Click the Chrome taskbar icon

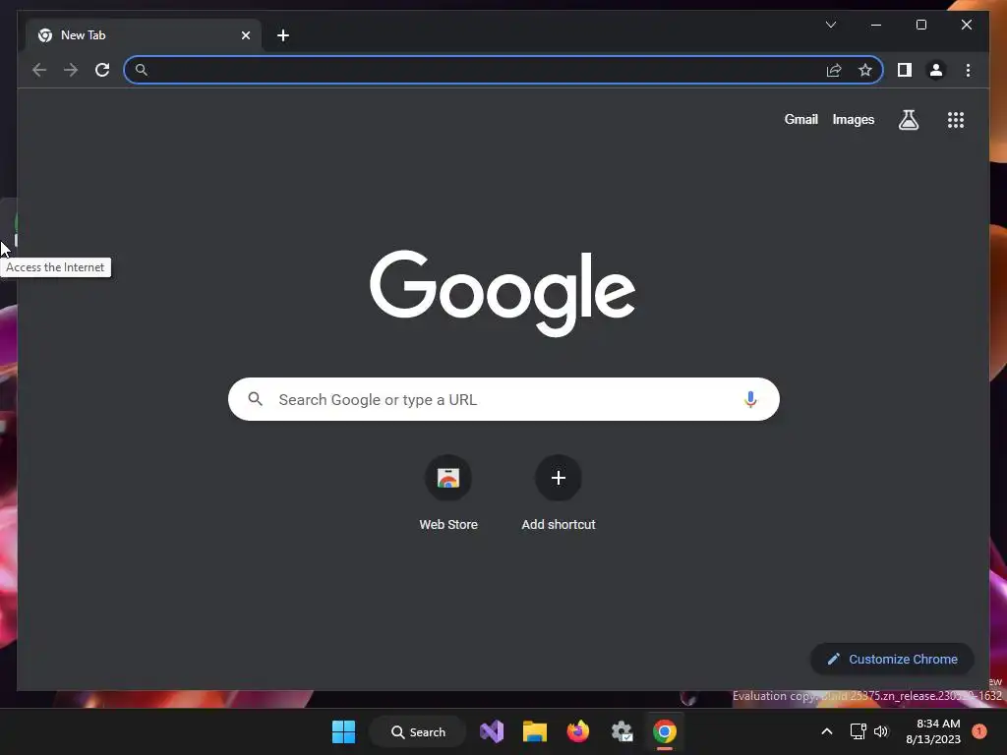(665, 731)
